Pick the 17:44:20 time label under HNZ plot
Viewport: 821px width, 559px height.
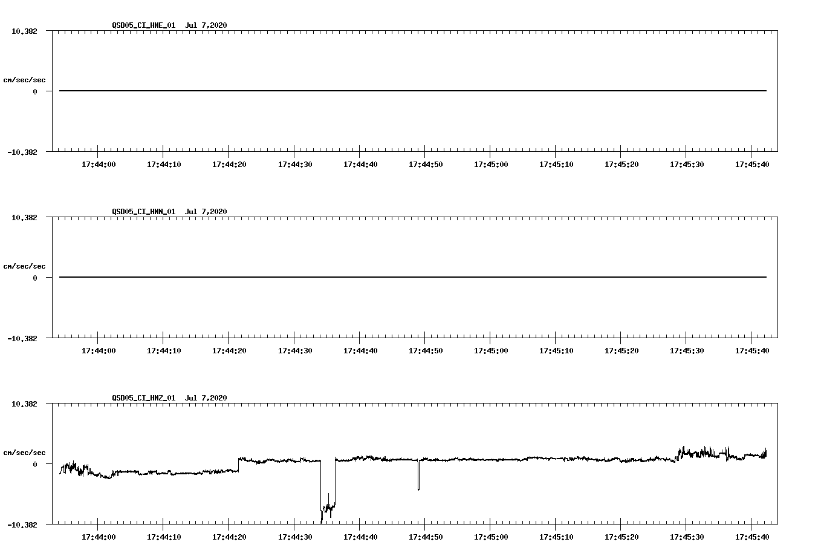coord(229,537)
